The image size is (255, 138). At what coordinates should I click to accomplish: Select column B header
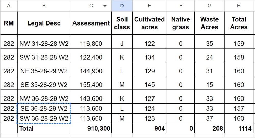(x=44, y=6)
